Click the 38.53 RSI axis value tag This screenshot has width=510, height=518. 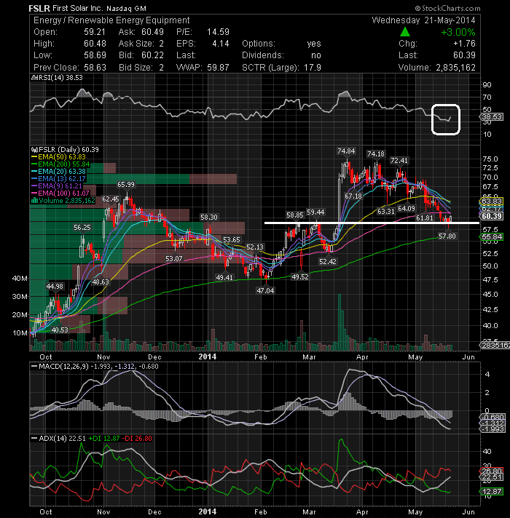(x=492, y=116)
